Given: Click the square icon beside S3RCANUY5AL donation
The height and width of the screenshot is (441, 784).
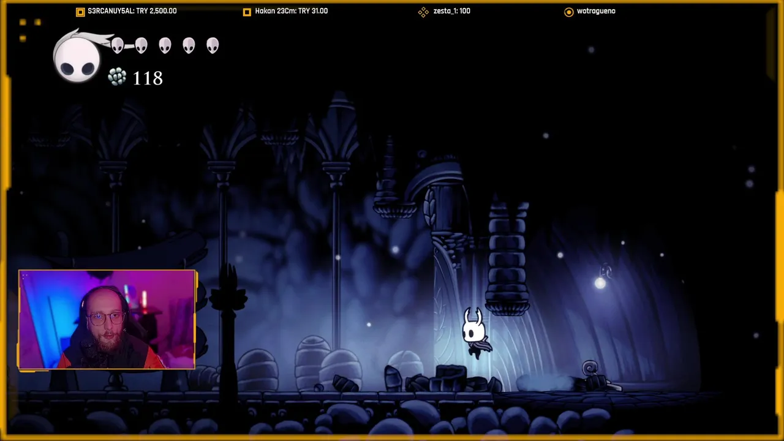Looking at the screenshot, I should [80, 12].
